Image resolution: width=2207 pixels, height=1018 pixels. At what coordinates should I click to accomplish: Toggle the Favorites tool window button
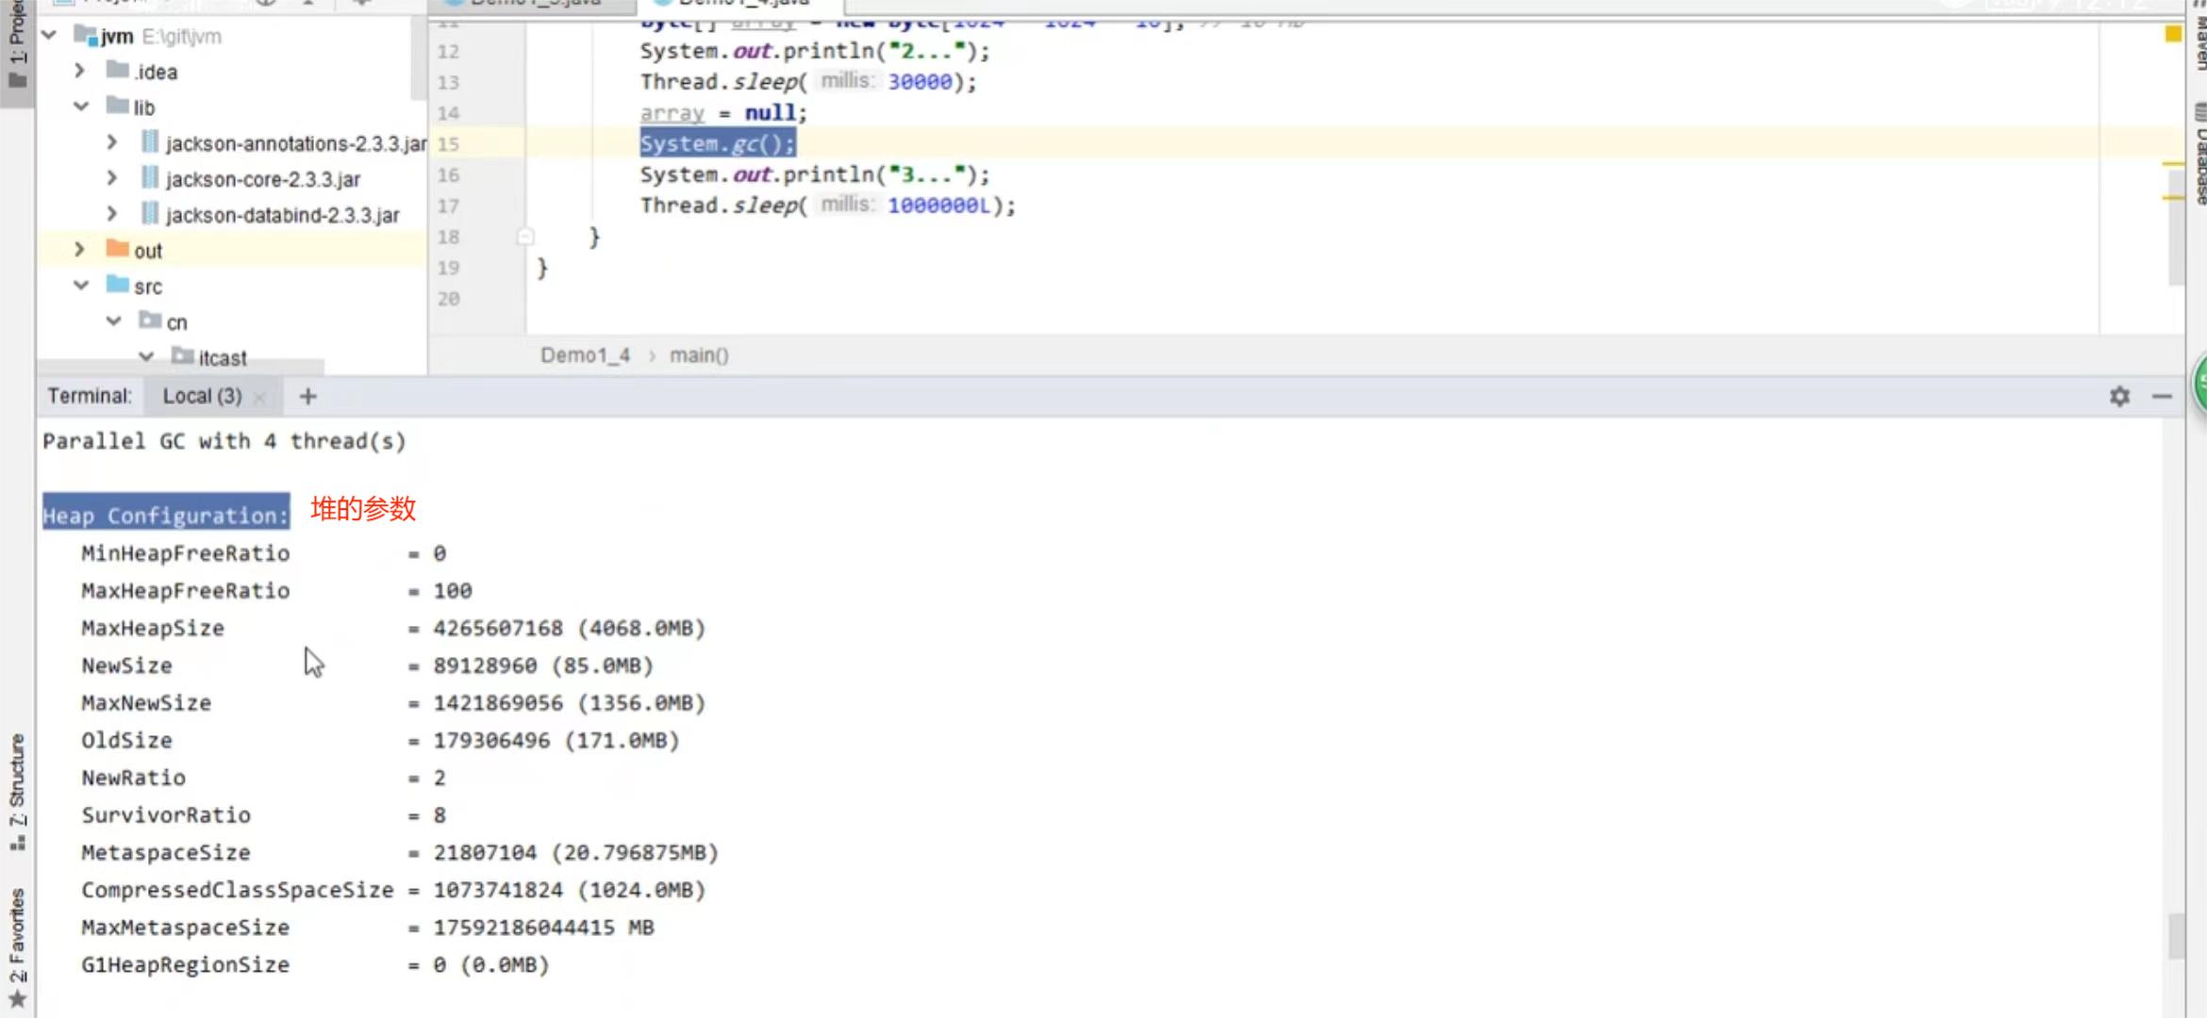pos(17,945)
